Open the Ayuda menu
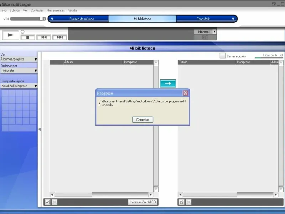The height and width of the screenshot is (214, 285). pos(72,11)
